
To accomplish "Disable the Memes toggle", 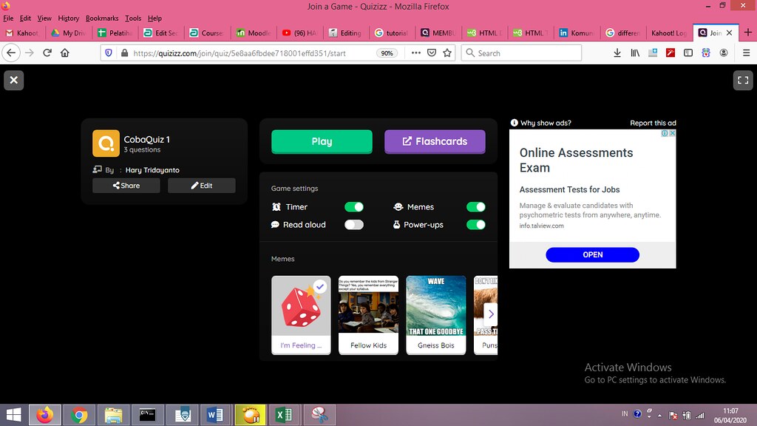I will coord(475,207).
